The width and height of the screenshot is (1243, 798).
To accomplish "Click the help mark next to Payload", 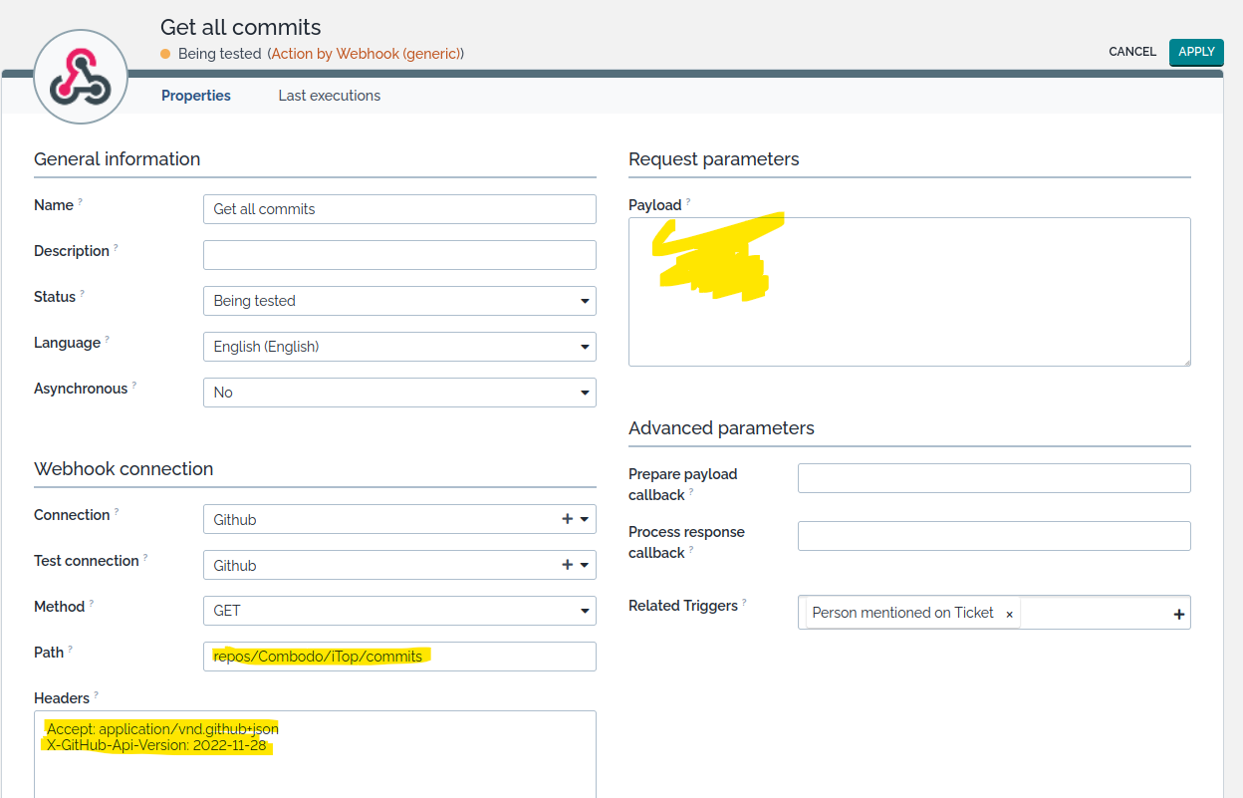I will click(x=688, y=202).
